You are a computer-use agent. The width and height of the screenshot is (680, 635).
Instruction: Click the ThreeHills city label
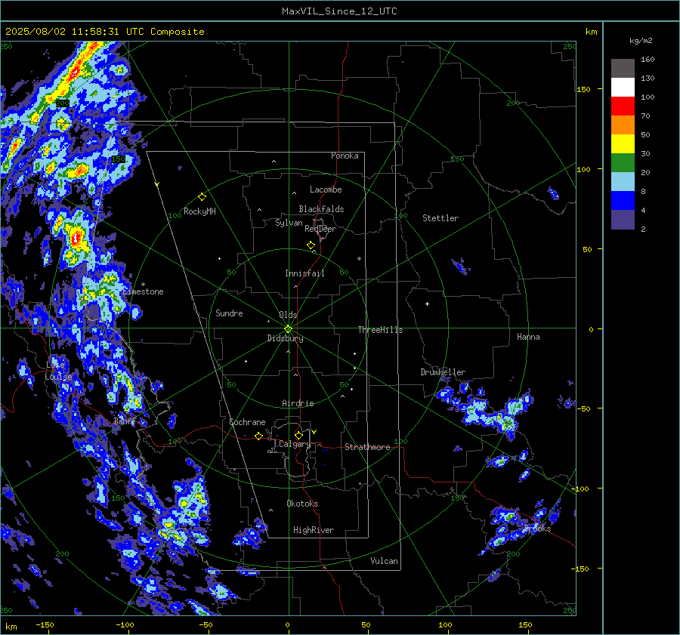380,330
